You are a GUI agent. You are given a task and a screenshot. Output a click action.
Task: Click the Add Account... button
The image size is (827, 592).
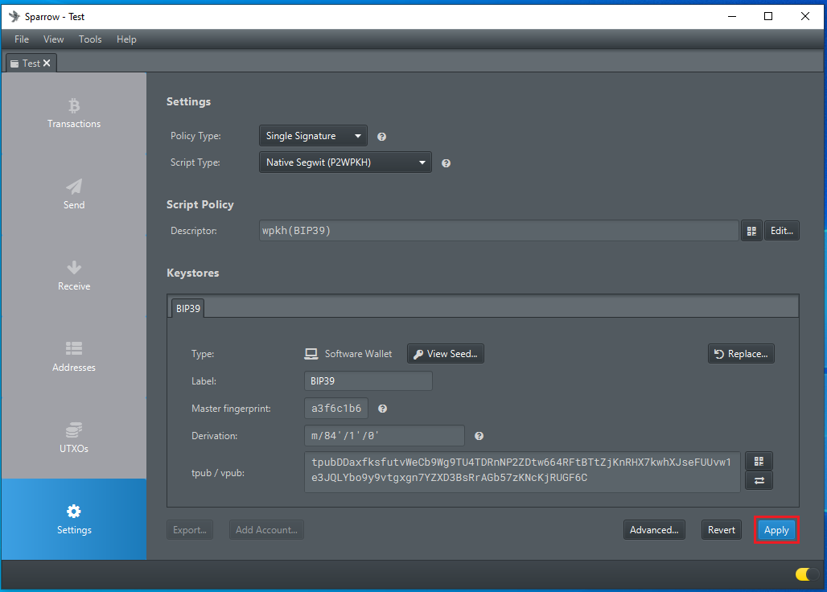pyautogui.click(x=266, y=530)
